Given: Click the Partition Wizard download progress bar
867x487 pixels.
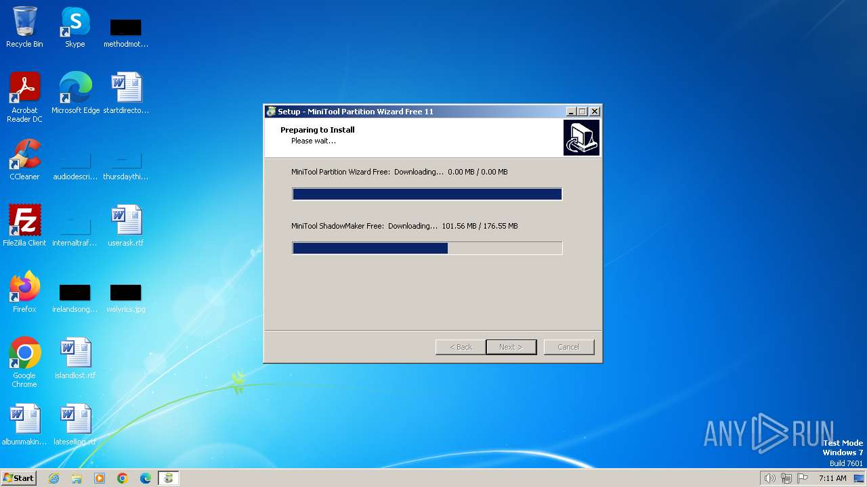Looking at the screenshot, I should (x=427, y=194).
